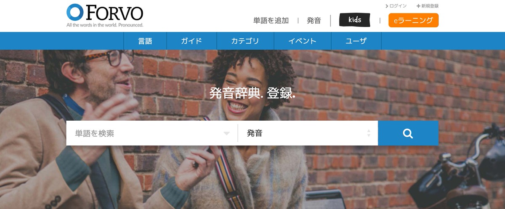The image size is (505, 209).
Task: Open the ユーザ navigation item
Action: tap(356, 41)
